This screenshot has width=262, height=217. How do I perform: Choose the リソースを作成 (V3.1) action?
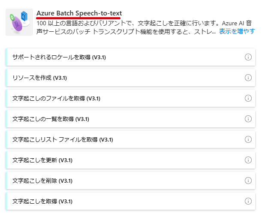[130, 78]
